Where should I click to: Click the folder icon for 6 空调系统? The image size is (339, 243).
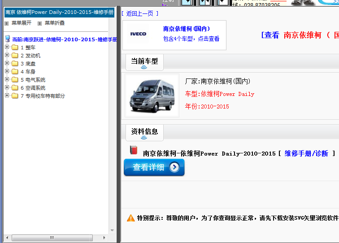tap(15, 88)
